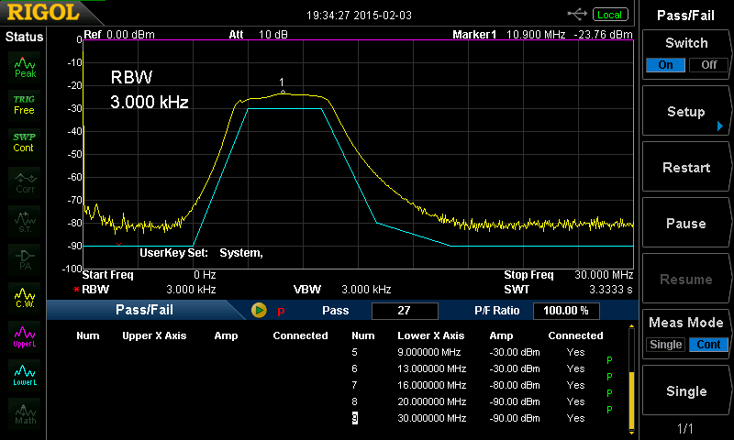Turn the Pass/Fail Switch On
734x440 pixels.
coord(665,65)
